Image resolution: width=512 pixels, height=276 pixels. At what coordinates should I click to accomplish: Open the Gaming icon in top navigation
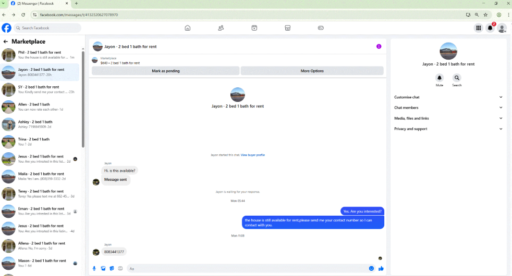click(321, 28)
